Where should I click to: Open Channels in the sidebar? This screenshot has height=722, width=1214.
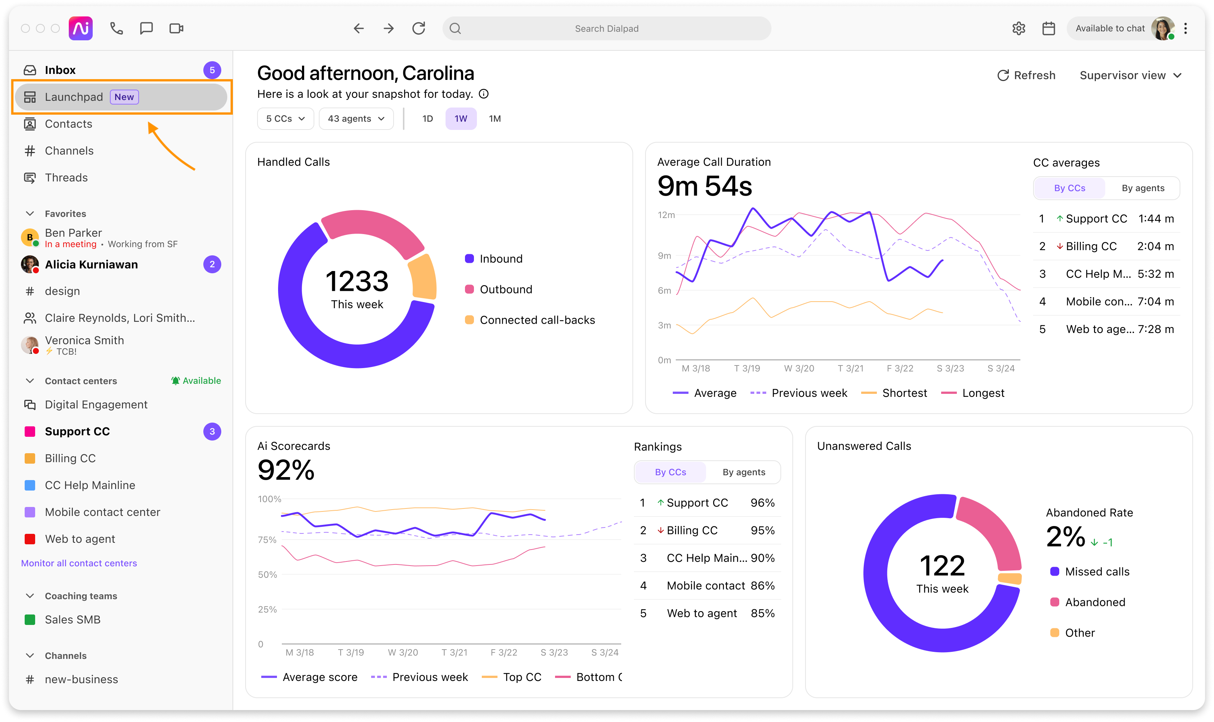pyautogui.click(x=121, y=151)
